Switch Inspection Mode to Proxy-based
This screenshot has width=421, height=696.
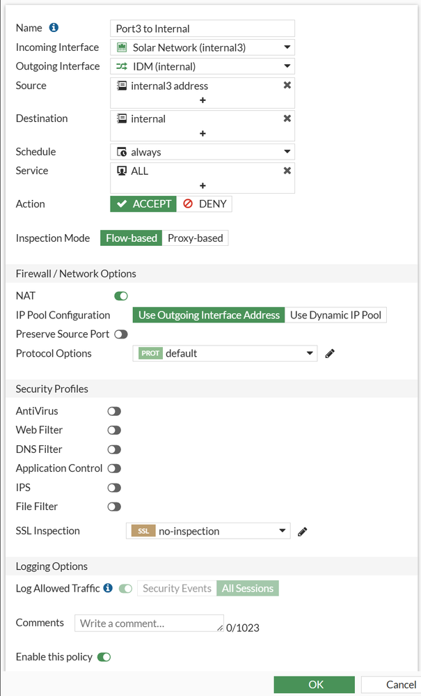click(x=195, y=238)
